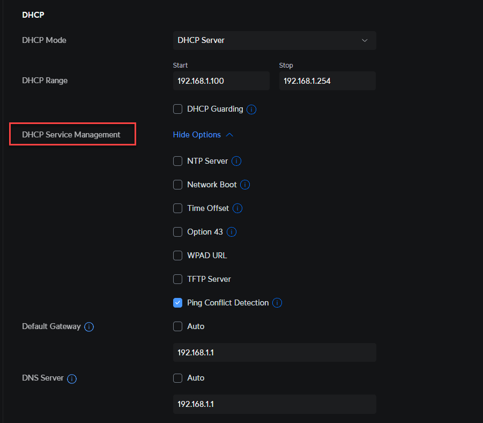This screenshot has width=483, height=423.
Task: Tick the NTP Server checkbox
Action: (178, 161)
